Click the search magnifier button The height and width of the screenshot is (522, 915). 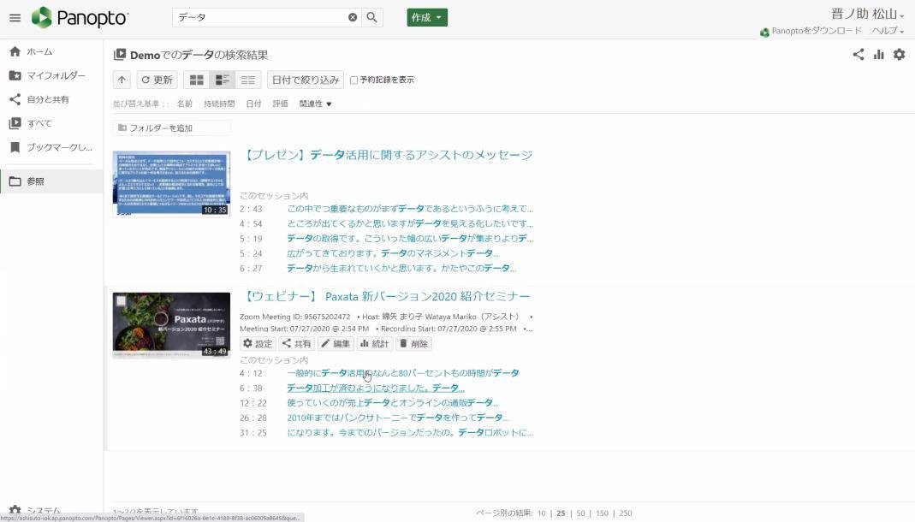coord(371,17)
